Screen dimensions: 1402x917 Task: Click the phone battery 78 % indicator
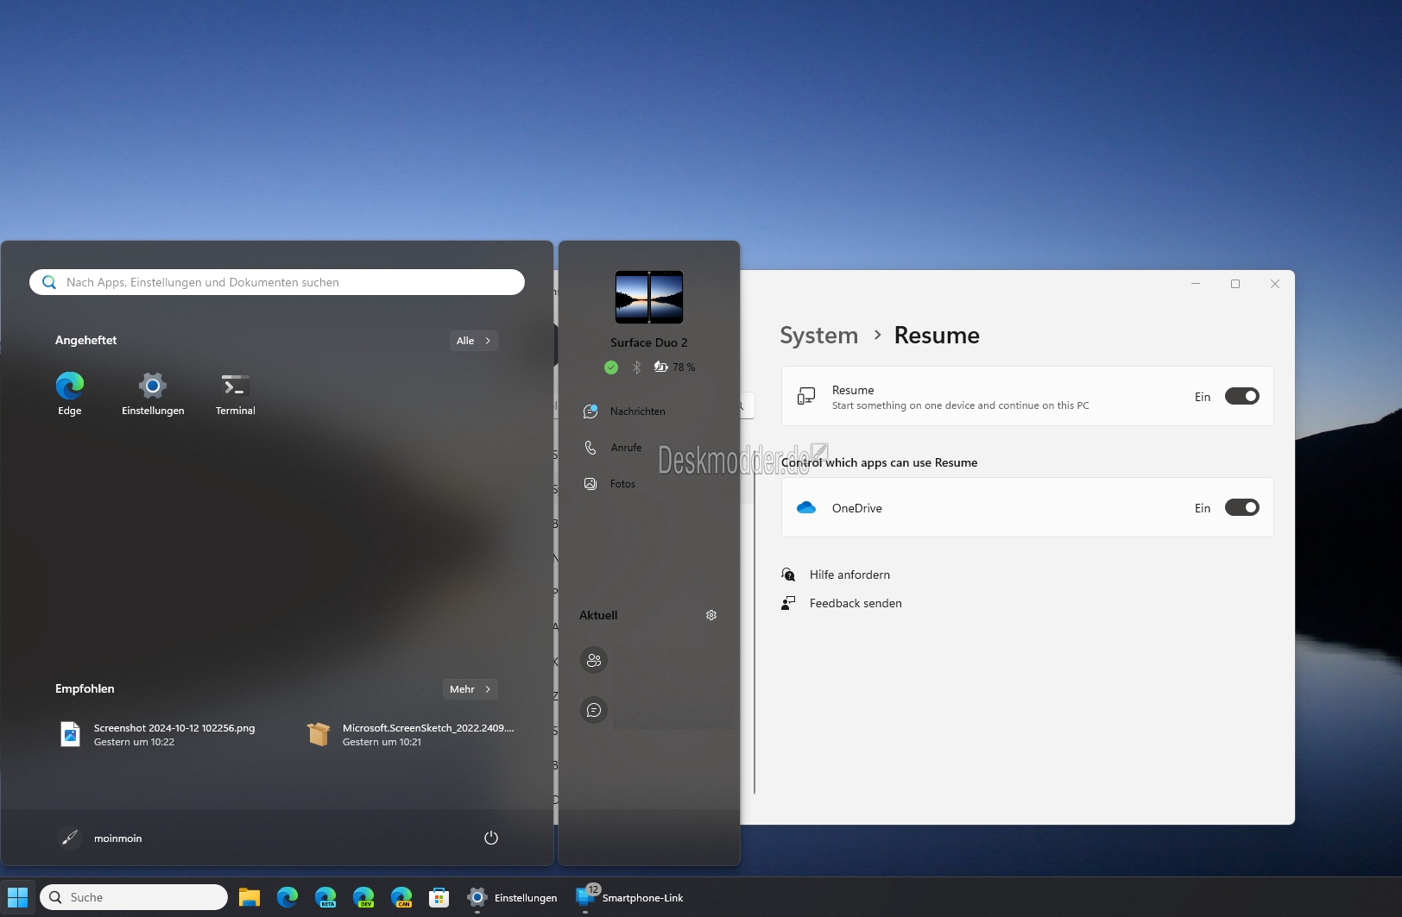(x=674, y=367)
